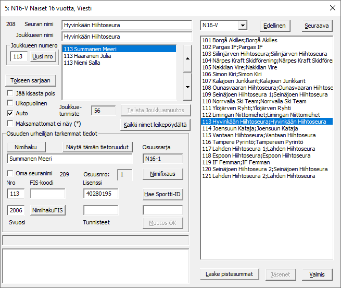Enable the 'Ulkopuolinen' checkbox
The image size is (341, 288).
coord(10,103)
